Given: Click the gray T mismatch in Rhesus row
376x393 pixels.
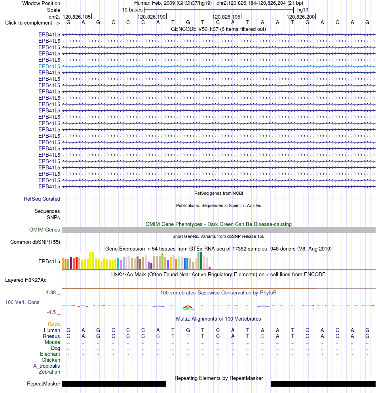Looking at the screenshot, I should click(x=188, y=336).
